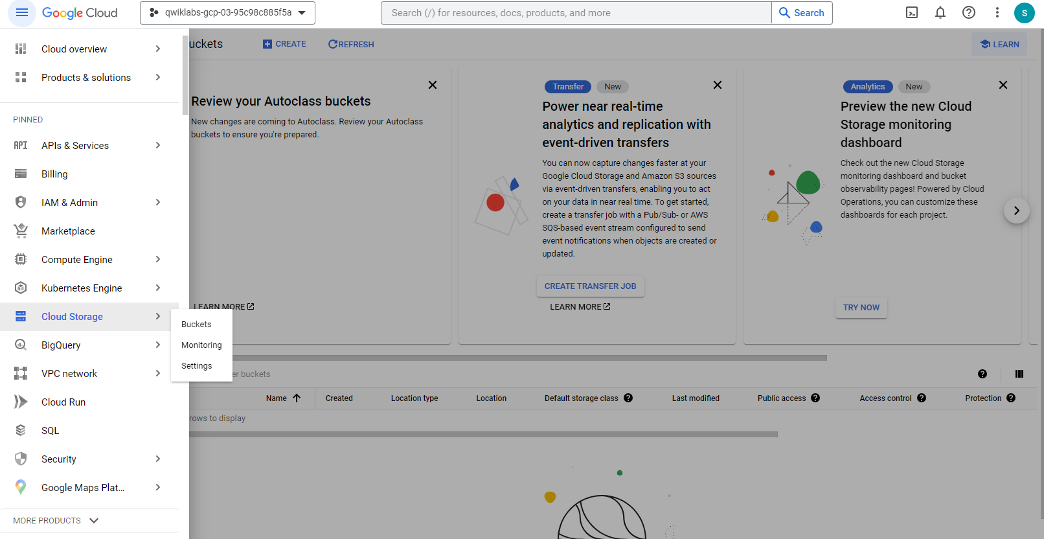The height and width of the screenshot is (539, 1044).
Task: Expand IAM & Admin submenu arrow
Action: [158, 202]
